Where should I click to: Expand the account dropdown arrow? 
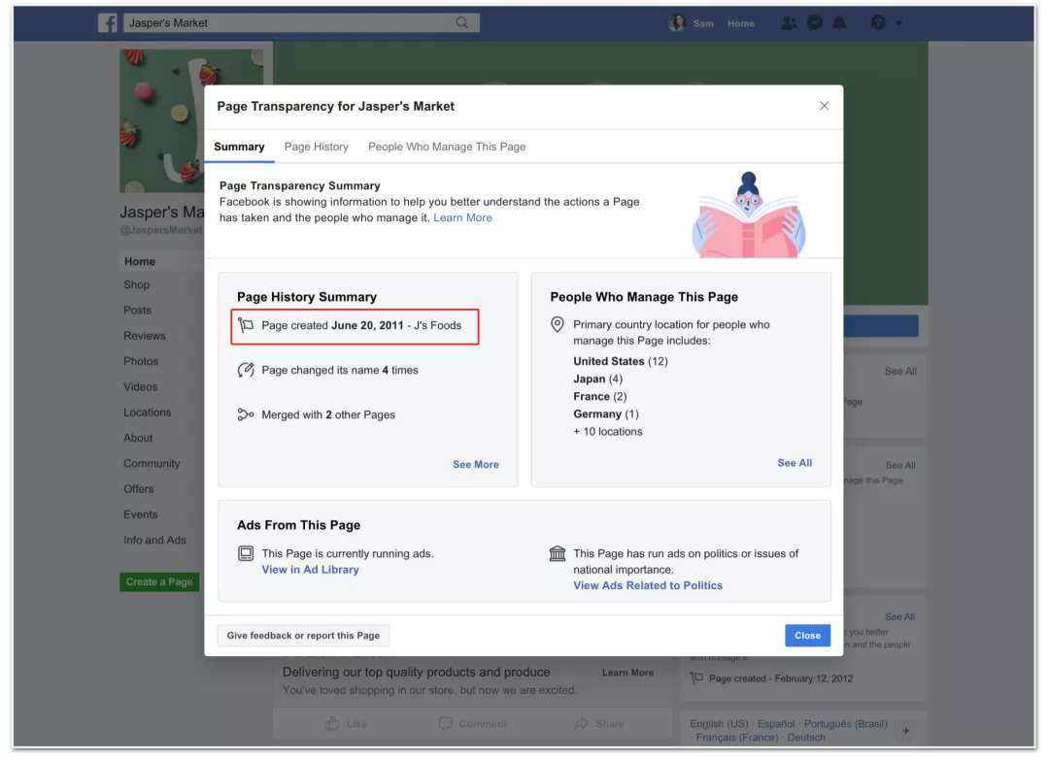898,22
